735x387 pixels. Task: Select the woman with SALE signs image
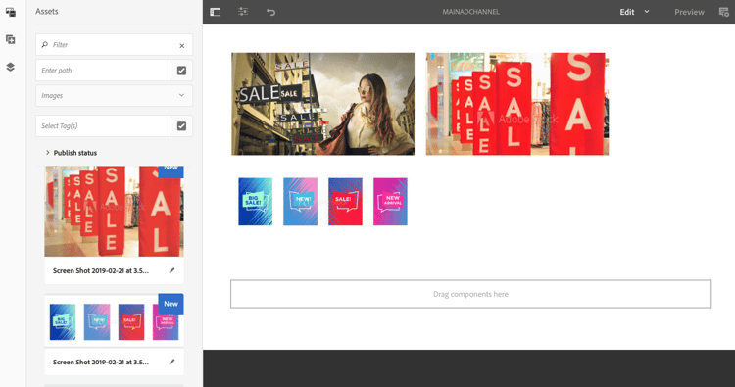(x=323, y=104)
